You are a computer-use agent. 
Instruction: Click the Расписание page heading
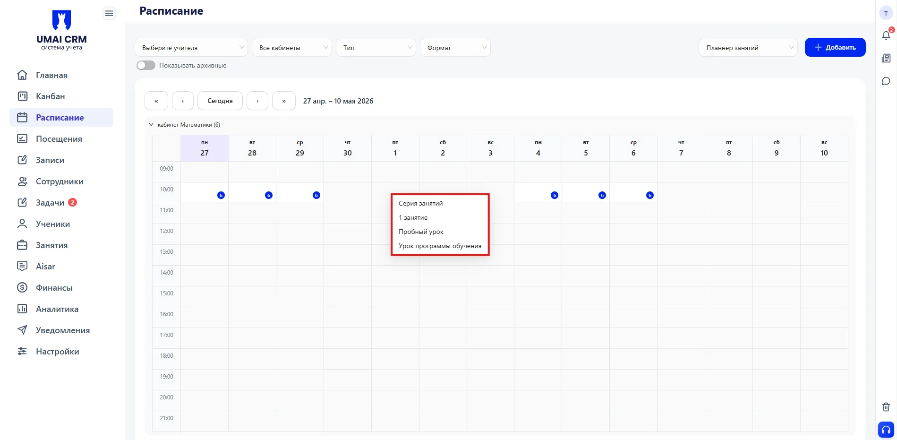coord(171,11)
